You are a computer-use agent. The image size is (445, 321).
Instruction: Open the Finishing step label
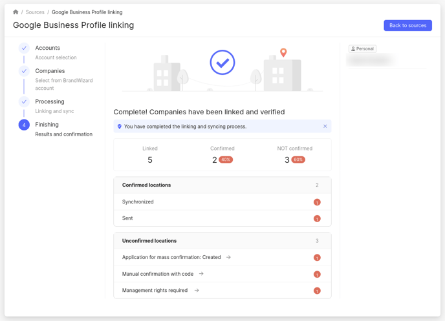click(x=47, y=125)
